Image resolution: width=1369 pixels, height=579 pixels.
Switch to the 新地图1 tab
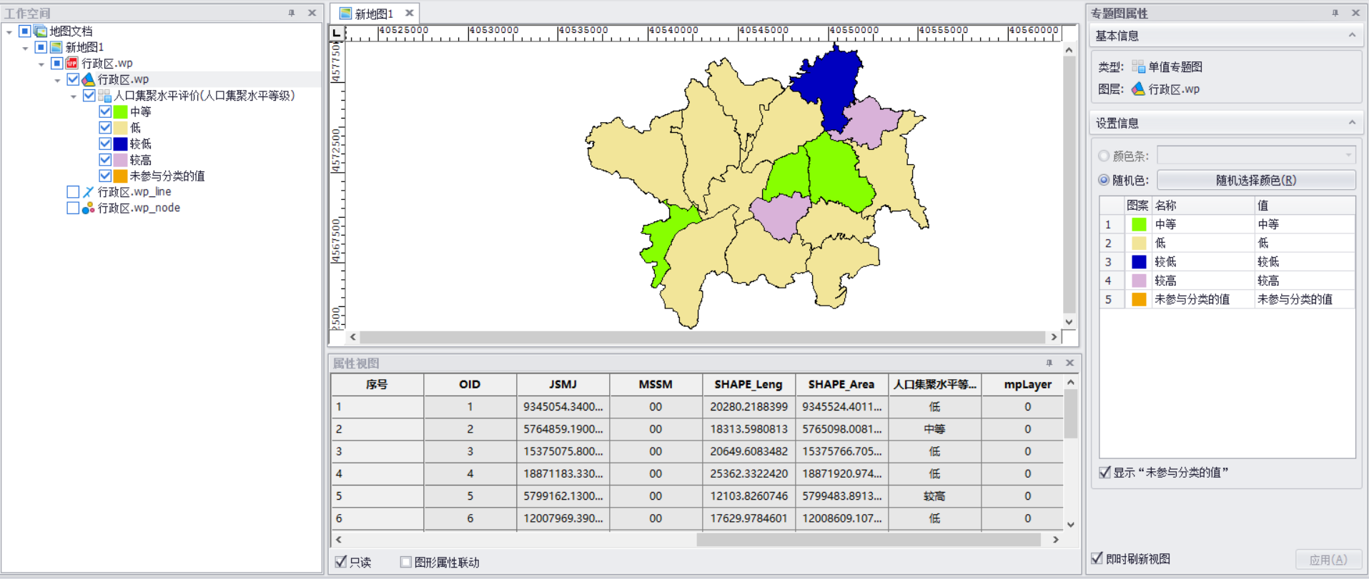click(374, 14)
